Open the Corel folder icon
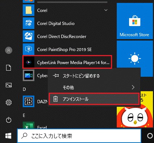The height and width of the screenshot is (143, 154). pyautogui.click(x=29, y=10)
